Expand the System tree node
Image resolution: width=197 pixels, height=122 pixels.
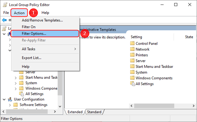pos(16,83)
